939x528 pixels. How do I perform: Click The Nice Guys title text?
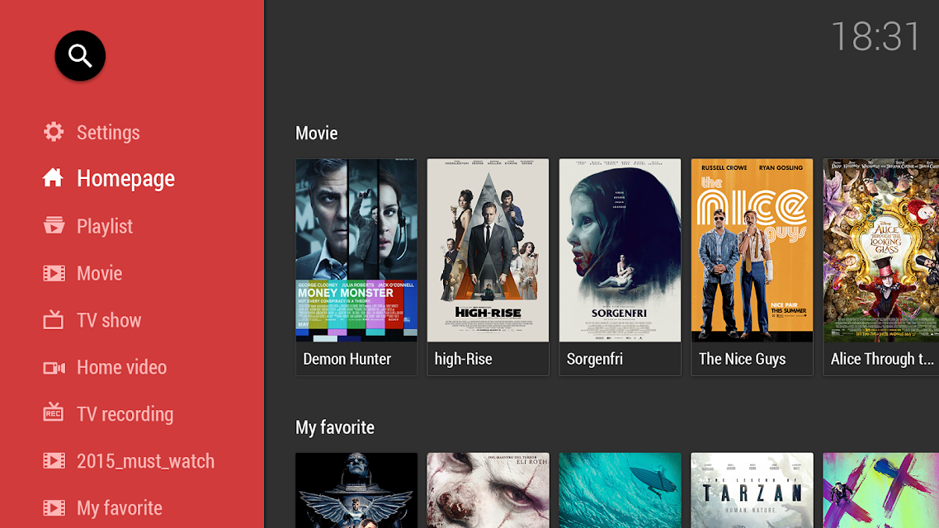tap(742, 359)
